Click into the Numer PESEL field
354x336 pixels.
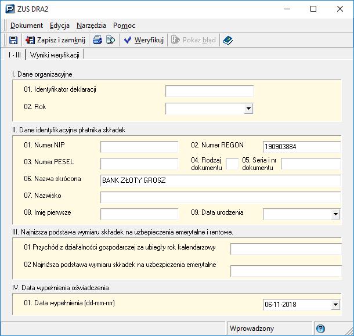coord(139,164)
